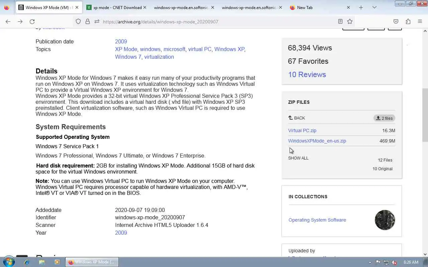
Task: Click the scrollbar down arrow
Action: (x=425, y=254)
